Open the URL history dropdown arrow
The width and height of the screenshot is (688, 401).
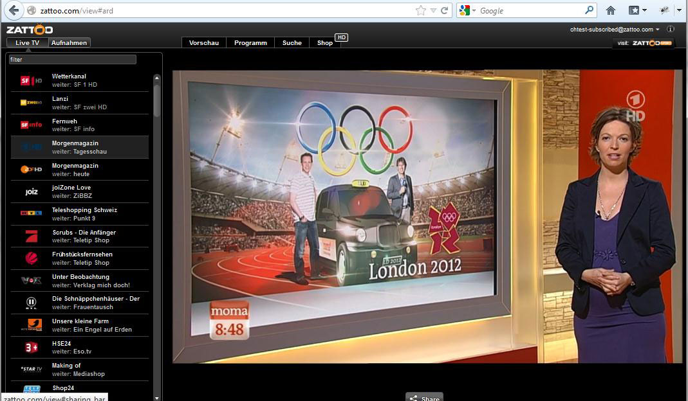(433, 10)
